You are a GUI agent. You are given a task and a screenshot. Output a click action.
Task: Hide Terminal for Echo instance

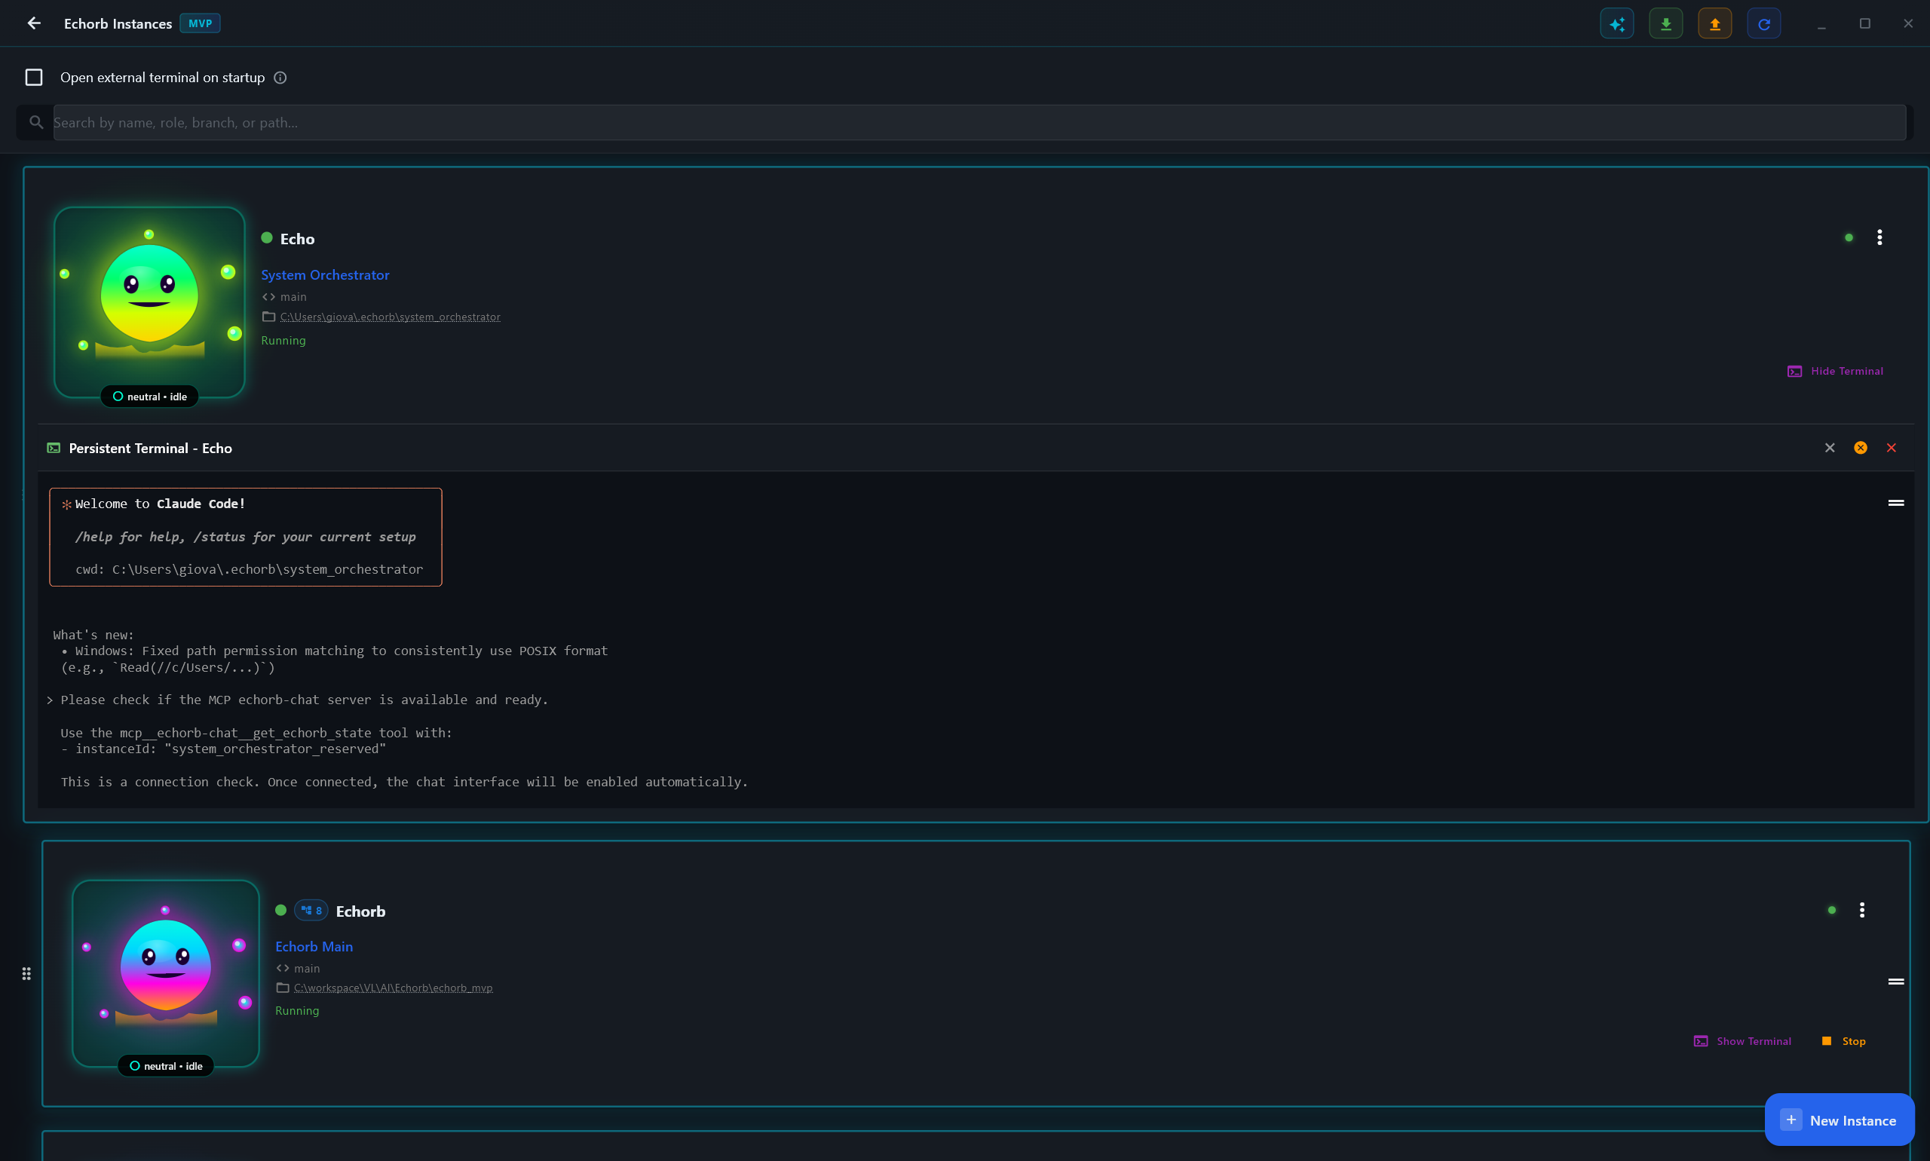click(x=1835, y=371)
